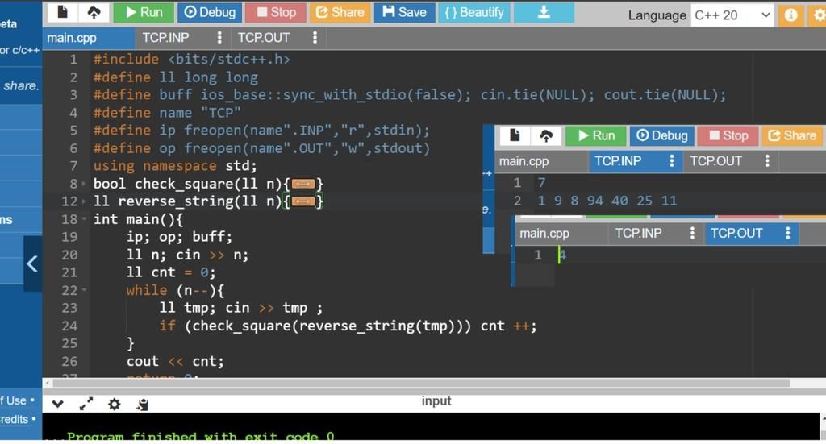Open the settings gear at the top right
This screenshot has height=444, width=826.
818,15
